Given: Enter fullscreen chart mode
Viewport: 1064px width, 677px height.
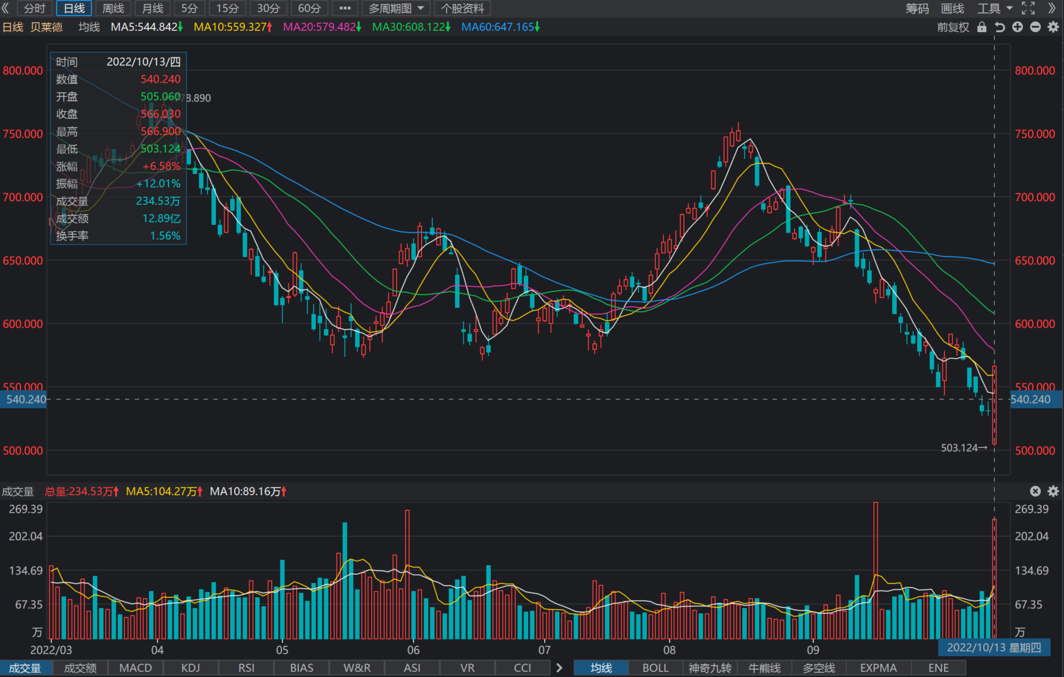Looking at the screenshot, I should (1028, 8).
